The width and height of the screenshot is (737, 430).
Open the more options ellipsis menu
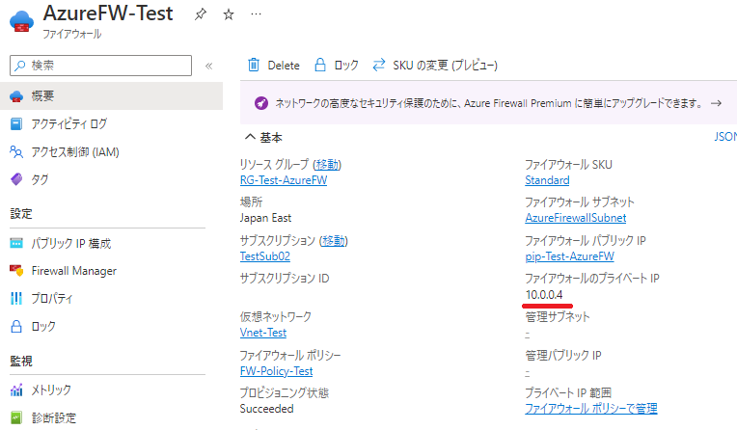click(x=257, y=14)
